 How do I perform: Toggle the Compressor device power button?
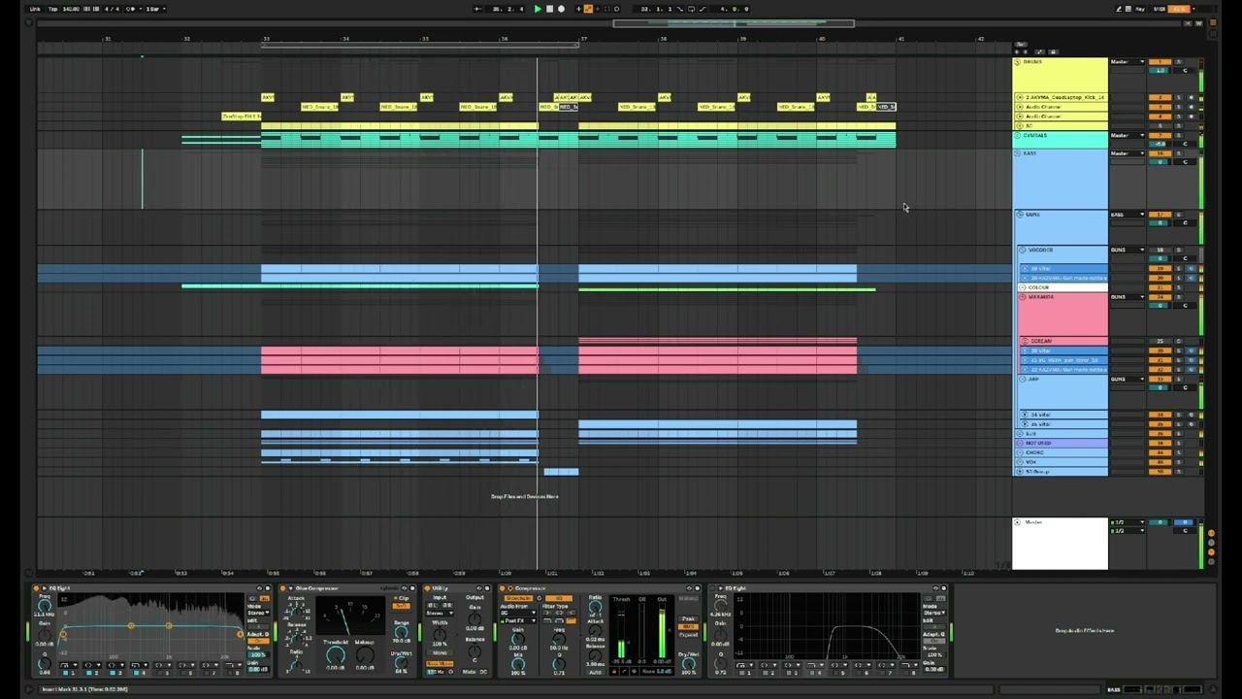502,588
